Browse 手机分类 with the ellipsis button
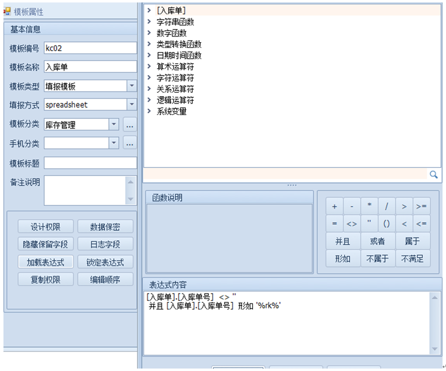Viewport: 446px width, 371px height. pos(130,144)
